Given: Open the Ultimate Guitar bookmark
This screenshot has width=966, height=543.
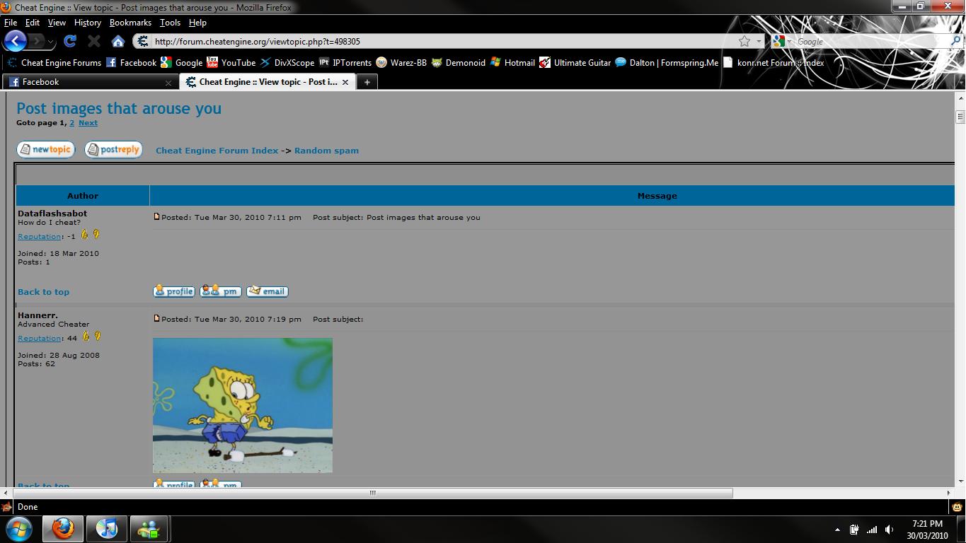Looking at the screenshot, I should (x=575, y=63).
